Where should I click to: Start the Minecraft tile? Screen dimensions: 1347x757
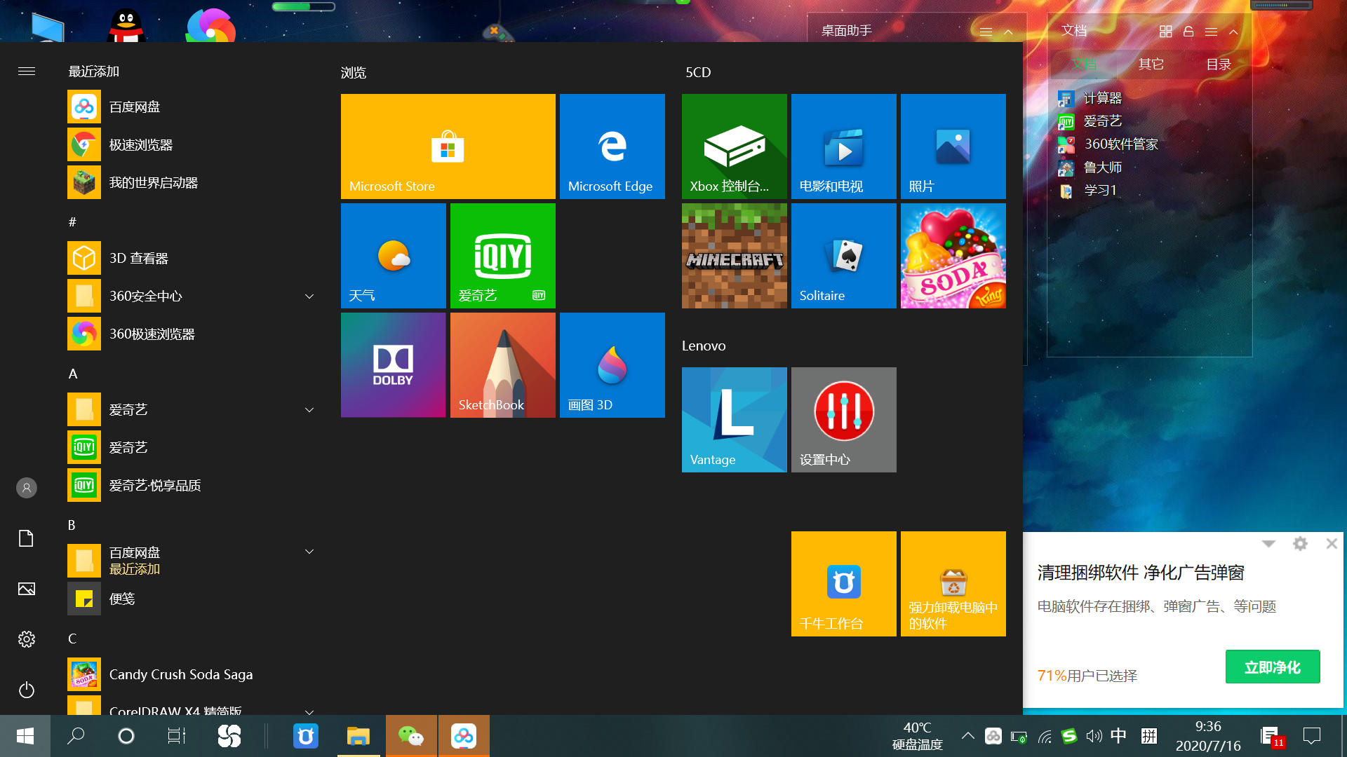coord(734,256)
